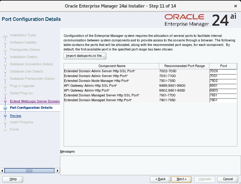Viewport: 241px width, 184px height.
Task: Click the Recommended Port Range column header
Action: coord(184,66)
